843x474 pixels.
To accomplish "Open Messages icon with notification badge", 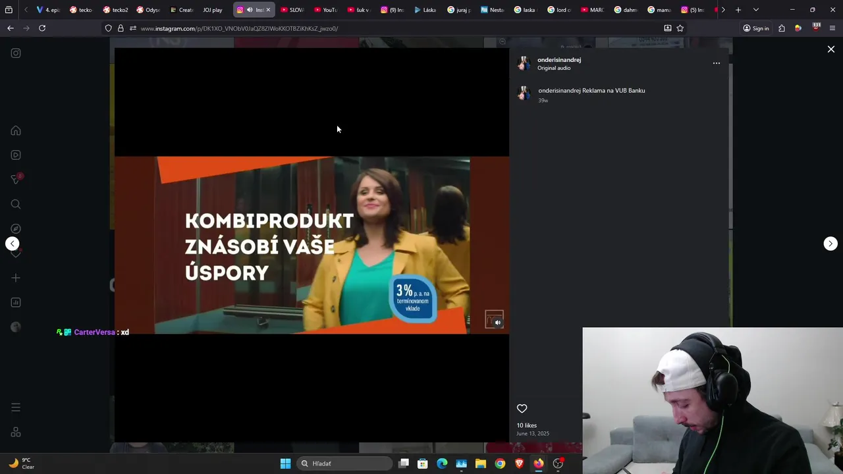I will pyautogui.click(x=16, y=179).
